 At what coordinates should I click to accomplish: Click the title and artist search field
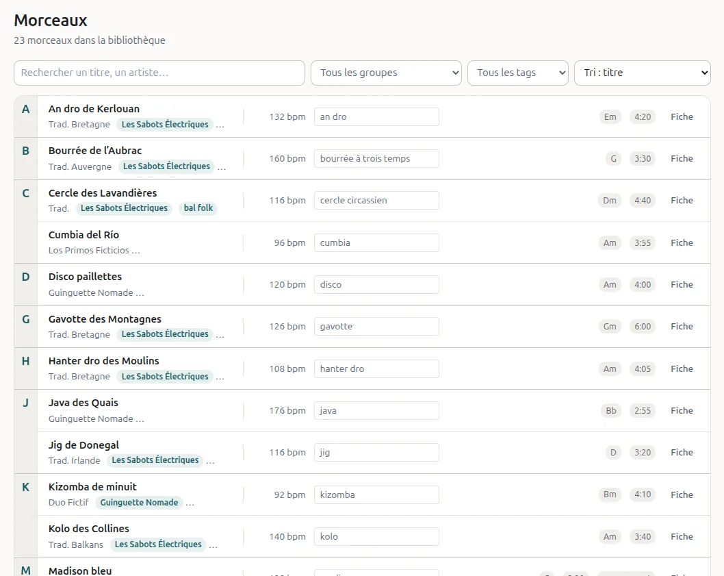[159, 73]
